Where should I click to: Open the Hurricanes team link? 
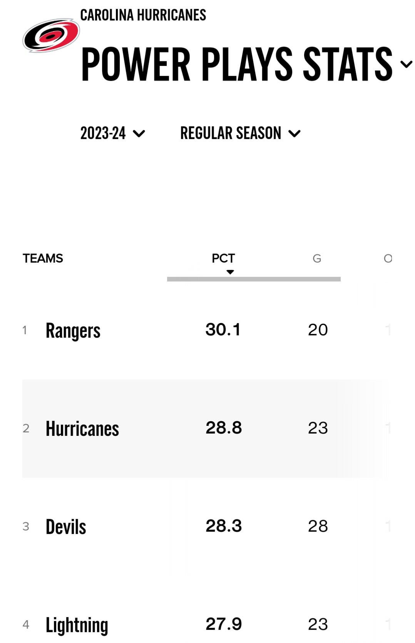pos(82,429)
